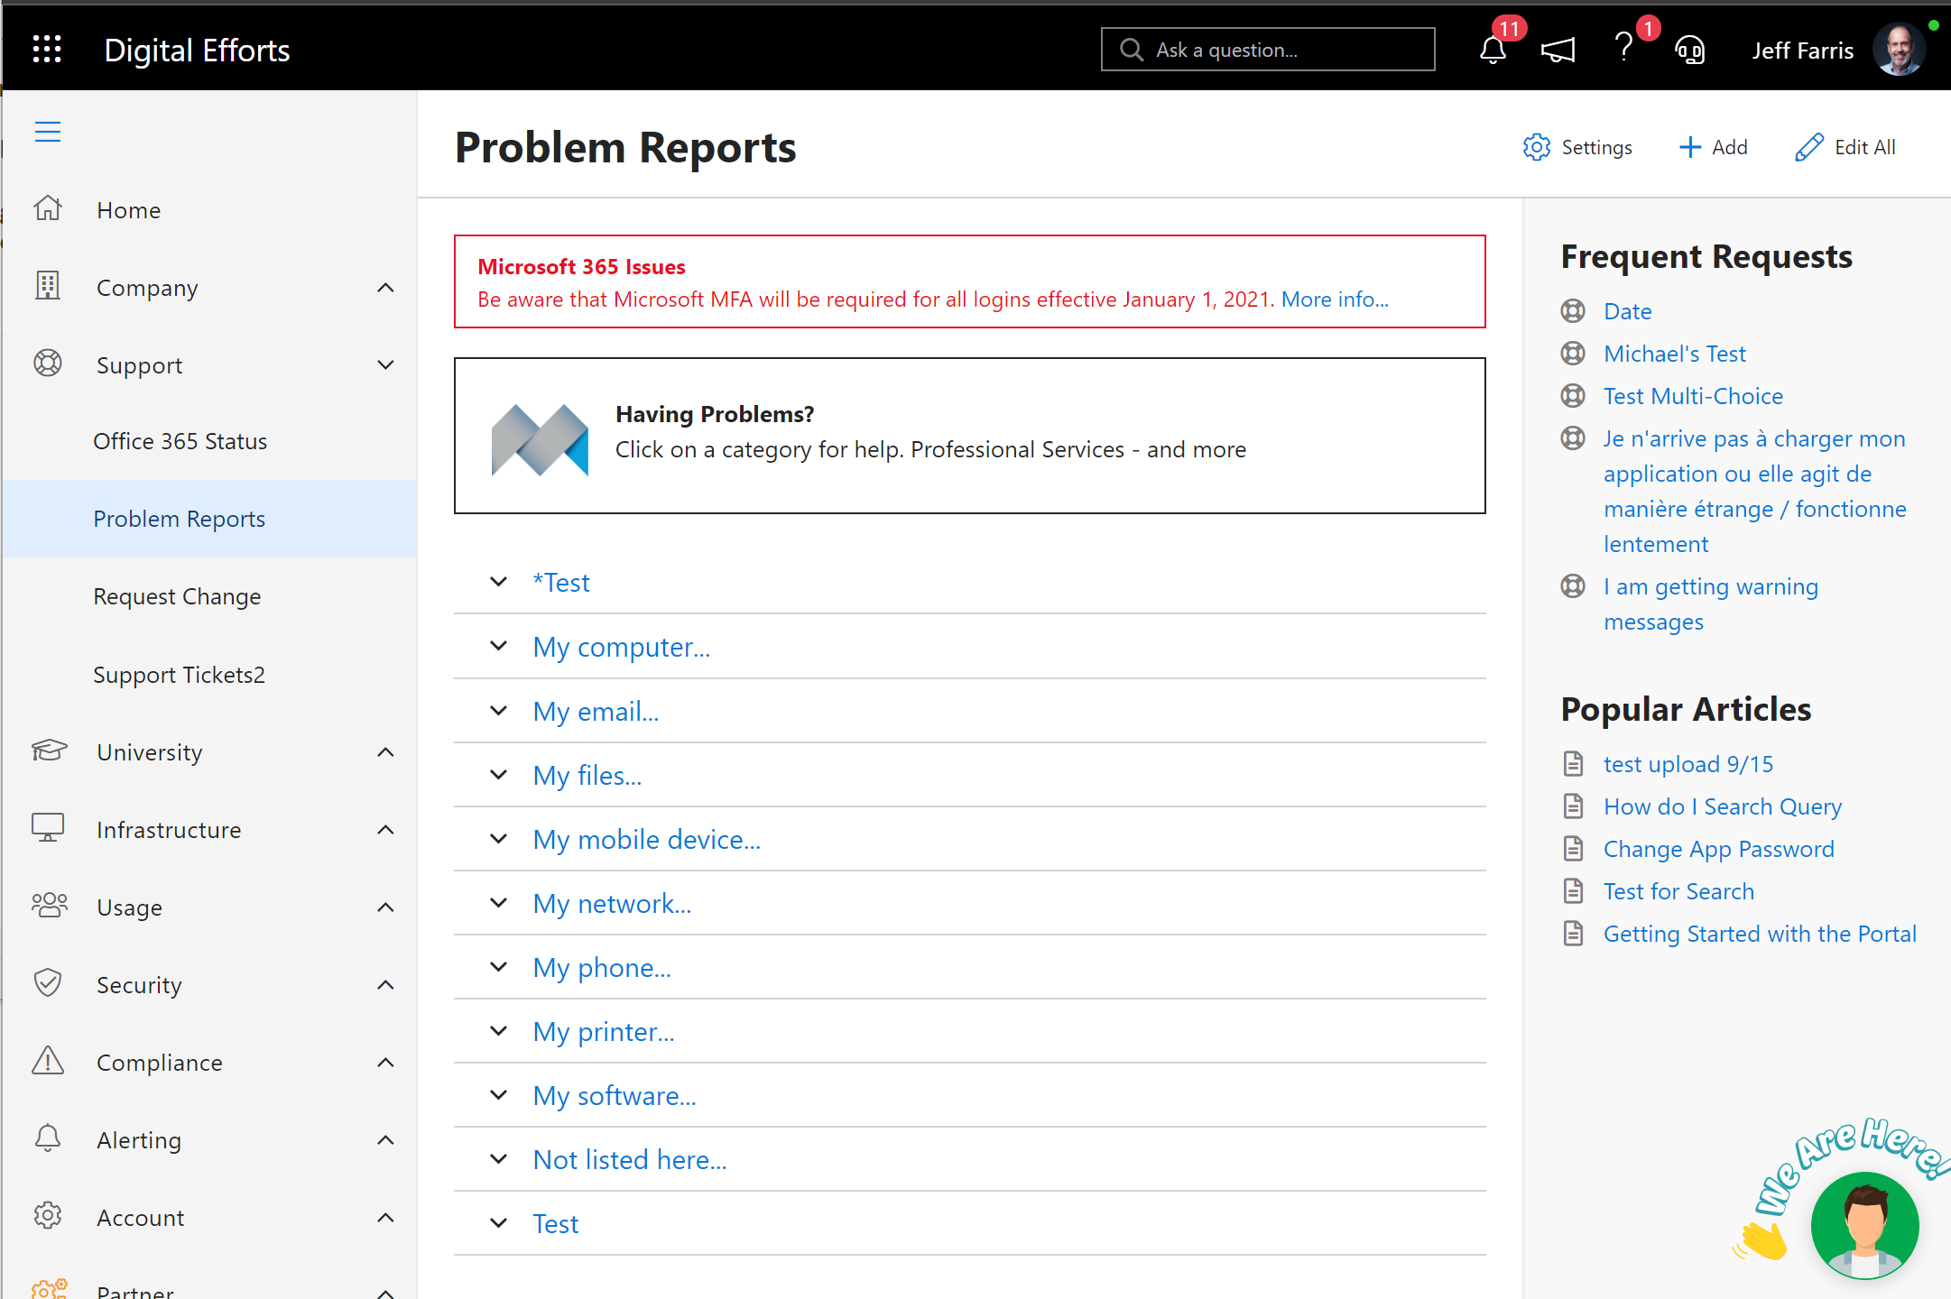Expand the My computer... category chevron
The height and width of the screenshot is (1299, 1951).
pyautogui.click(x=498, y=646)
